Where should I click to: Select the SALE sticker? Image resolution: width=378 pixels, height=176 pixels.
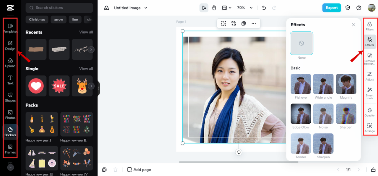[x=59, y=86]
